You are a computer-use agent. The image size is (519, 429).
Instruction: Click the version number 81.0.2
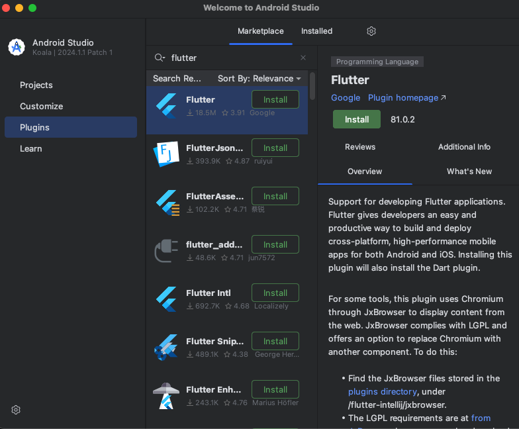click(402, 119)
